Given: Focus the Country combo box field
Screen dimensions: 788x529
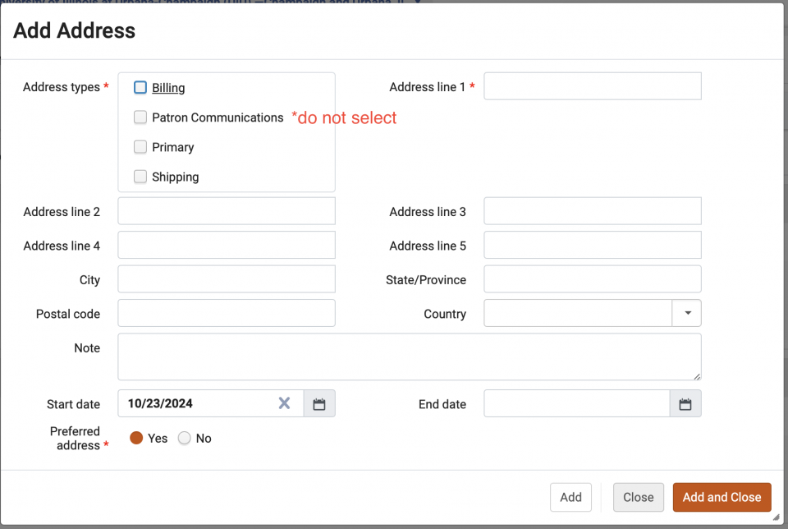Looking at the screenshot, I should (578, 313).
